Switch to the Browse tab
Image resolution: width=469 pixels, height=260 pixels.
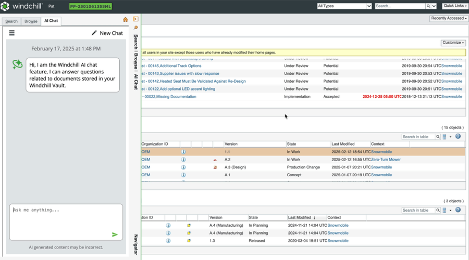point(31,21)
